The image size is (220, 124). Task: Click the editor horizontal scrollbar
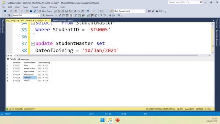tap(108, 55)
